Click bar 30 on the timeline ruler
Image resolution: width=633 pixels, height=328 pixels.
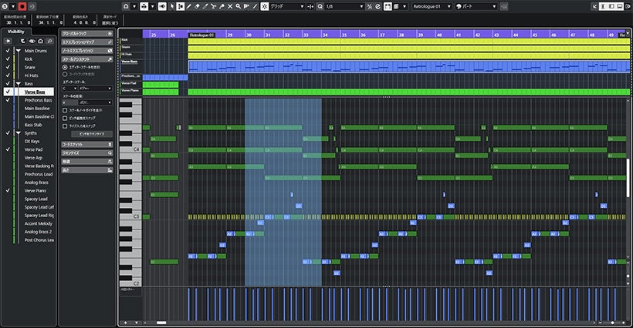coord(248,35)
